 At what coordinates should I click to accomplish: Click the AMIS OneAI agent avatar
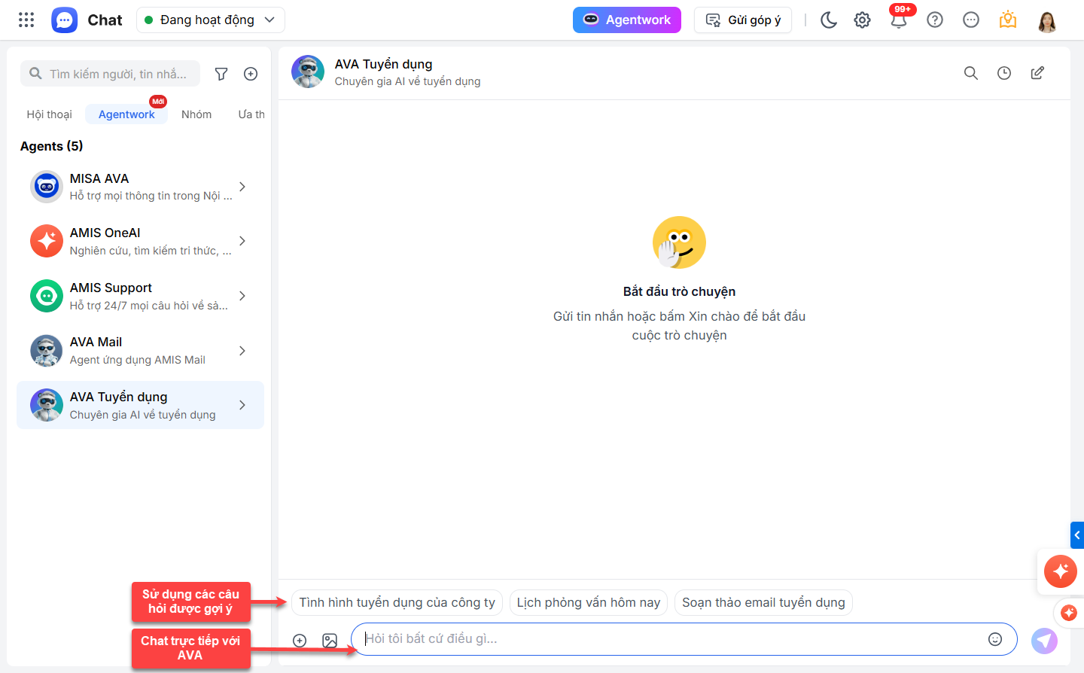47,241
